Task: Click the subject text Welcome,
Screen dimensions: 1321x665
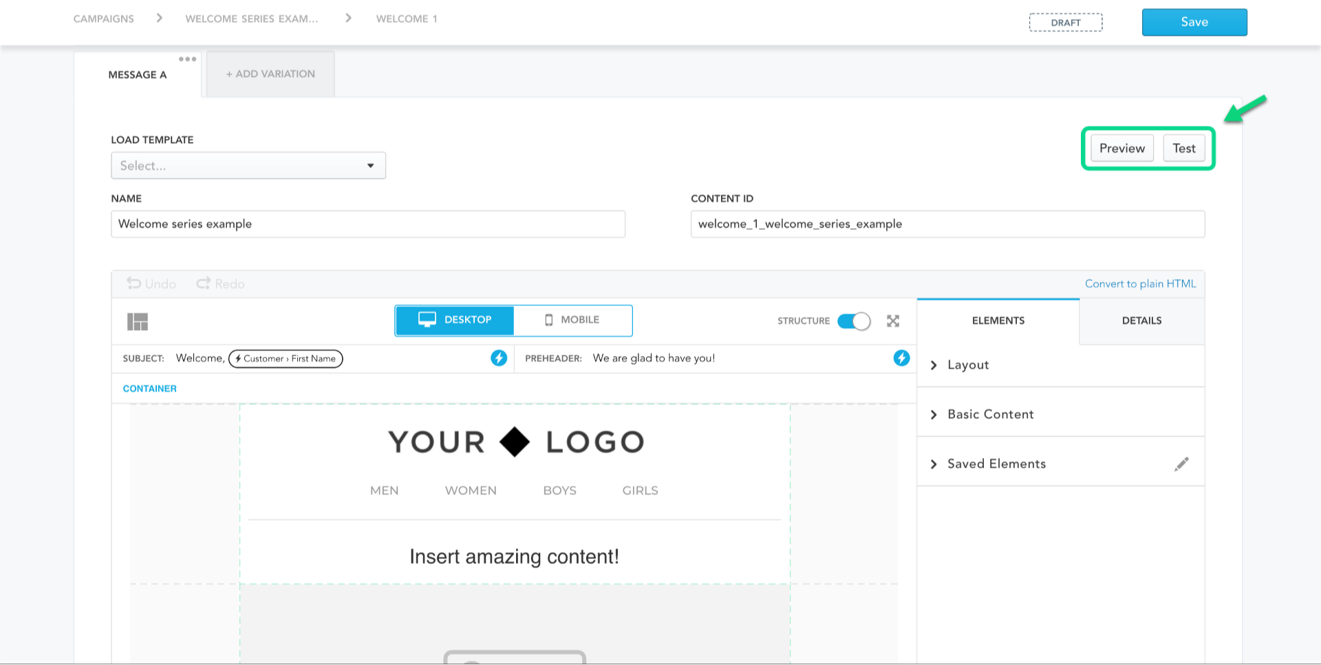Action: click(x=200, y=358)
